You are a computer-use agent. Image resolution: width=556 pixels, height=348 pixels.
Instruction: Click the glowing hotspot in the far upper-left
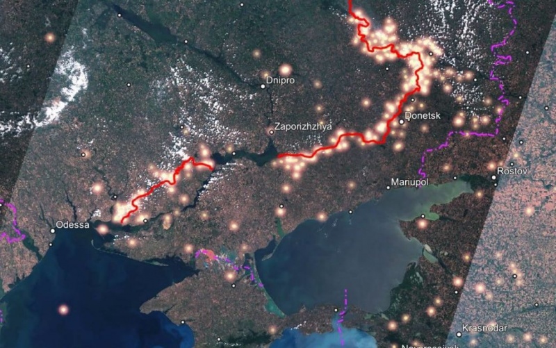tap(49, 38)
